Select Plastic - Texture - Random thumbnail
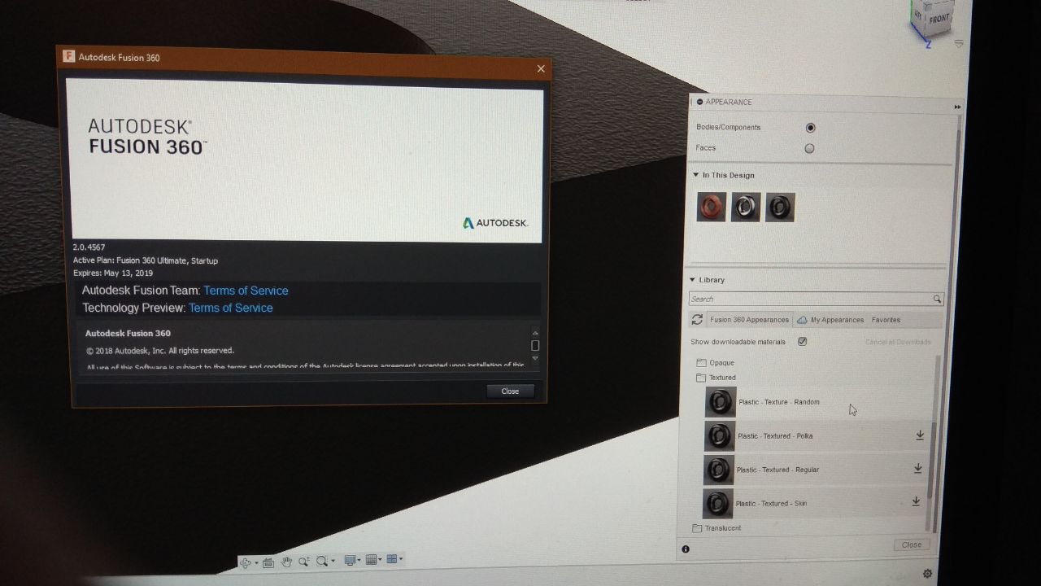The width and height of the screenshot is (1041, 586). click(721, 402)
